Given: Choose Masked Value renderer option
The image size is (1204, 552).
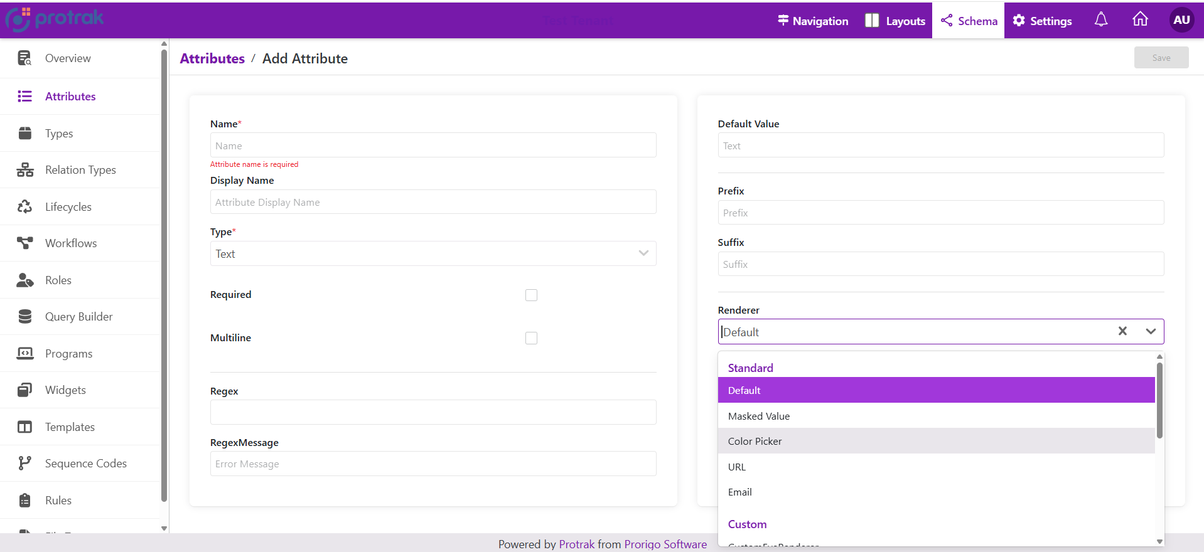Looking at the screenshot, I should (x=759, y=416).
